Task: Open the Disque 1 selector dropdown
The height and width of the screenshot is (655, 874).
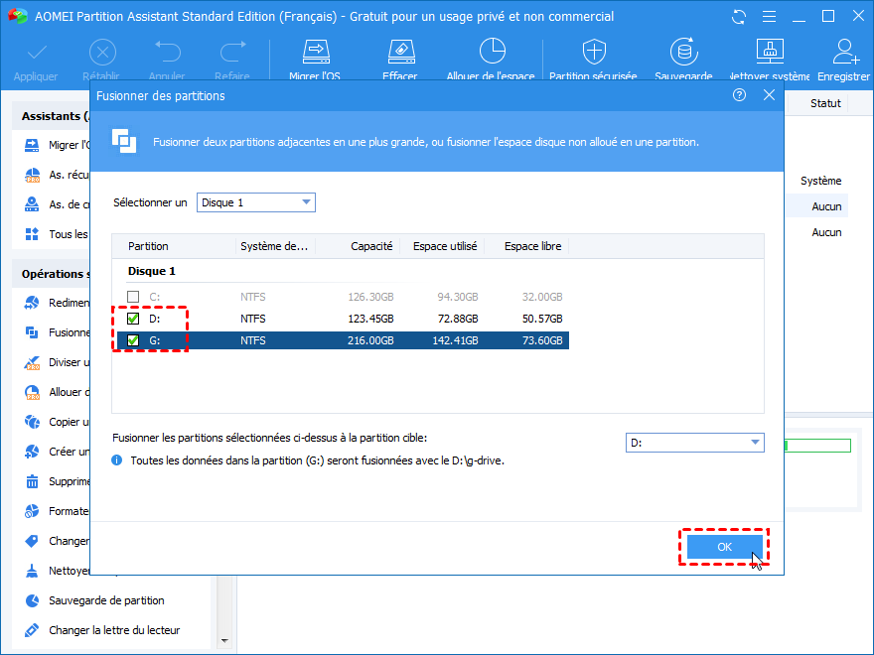Action: tap(256, 202)
